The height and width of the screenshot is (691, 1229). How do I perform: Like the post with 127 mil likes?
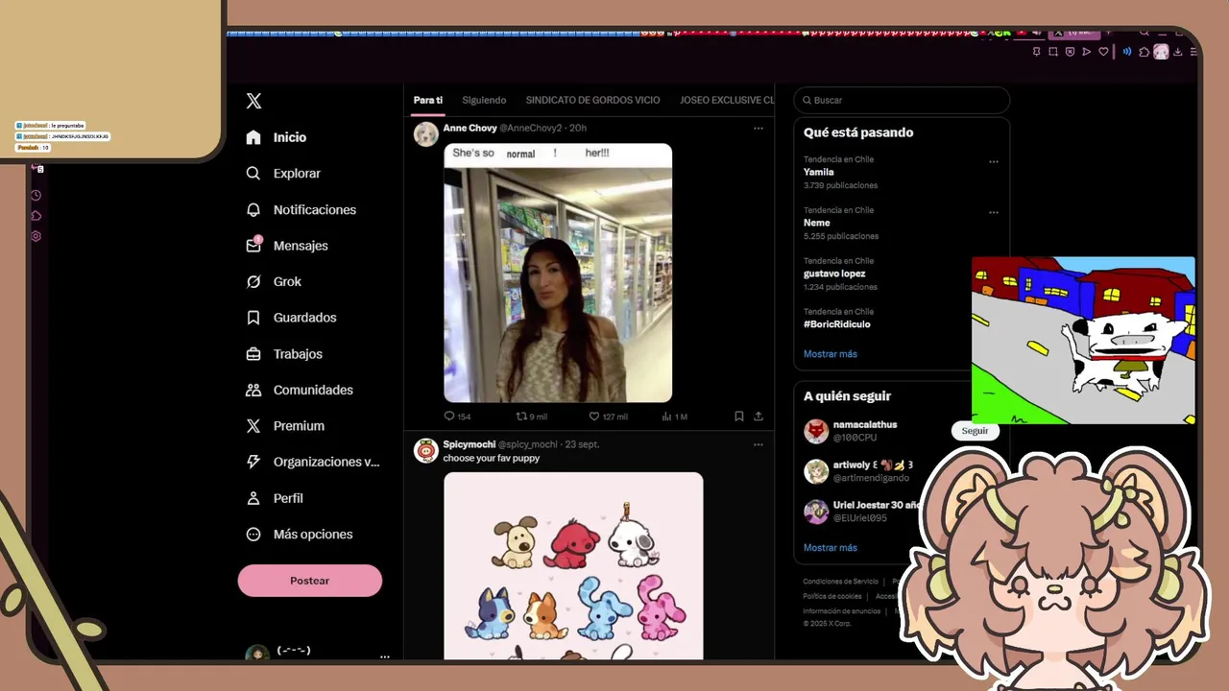608,417
